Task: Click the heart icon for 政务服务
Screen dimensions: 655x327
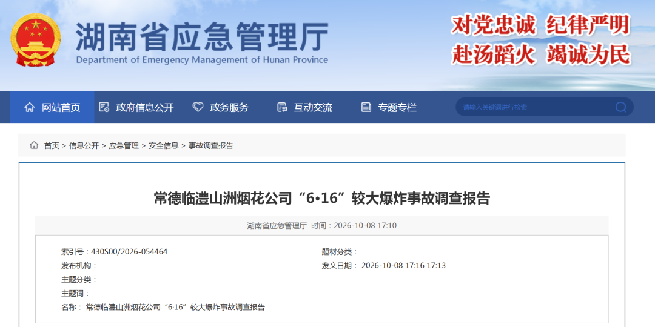Action: [x=198, y=107]
